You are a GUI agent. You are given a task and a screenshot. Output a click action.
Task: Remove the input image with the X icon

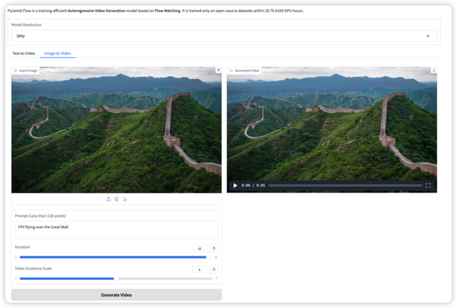(x=219, y=70)
